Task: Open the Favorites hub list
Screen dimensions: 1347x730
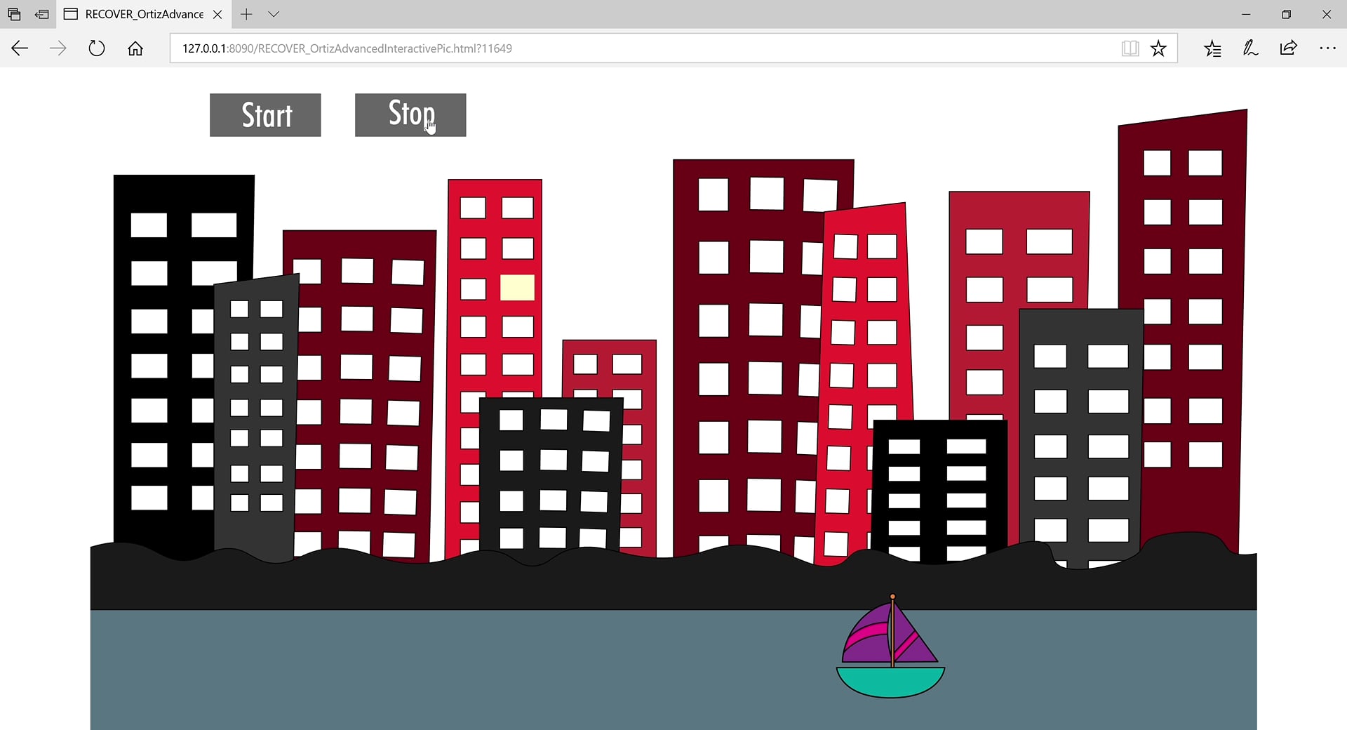Action: click(x=1212, y=48)
